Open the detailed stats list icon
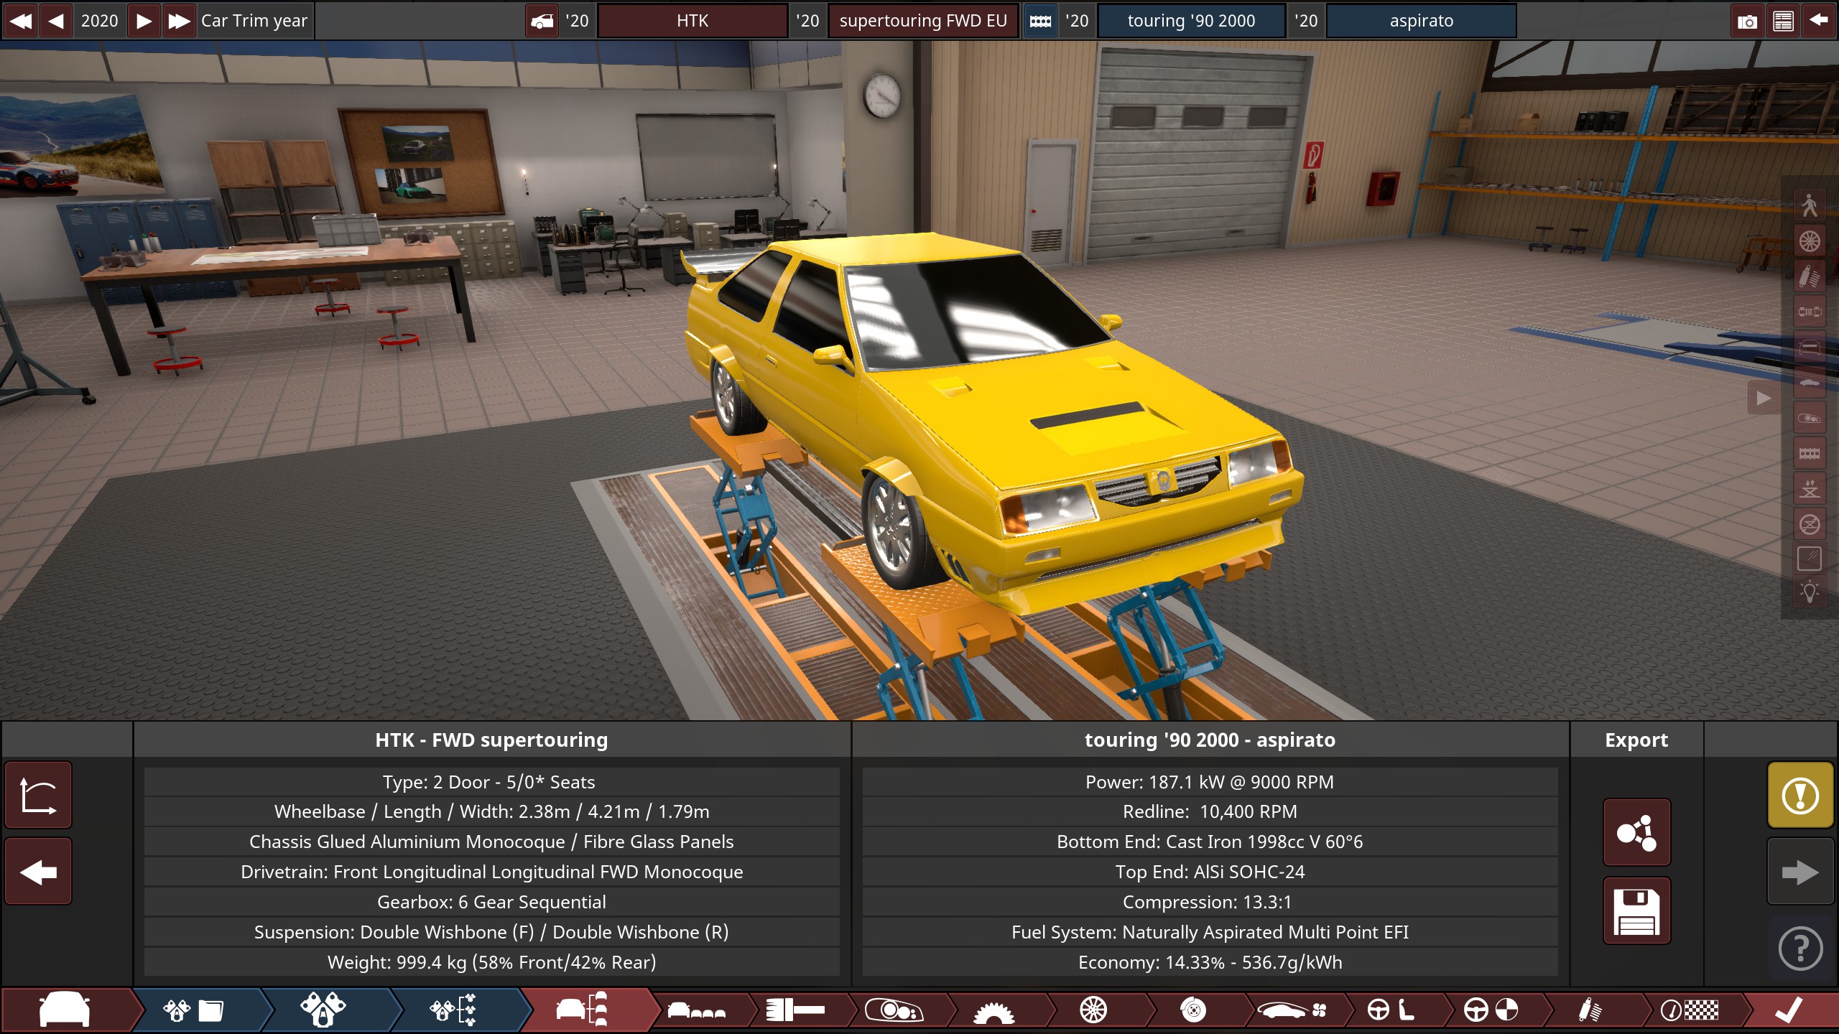 click(1783, 21)
